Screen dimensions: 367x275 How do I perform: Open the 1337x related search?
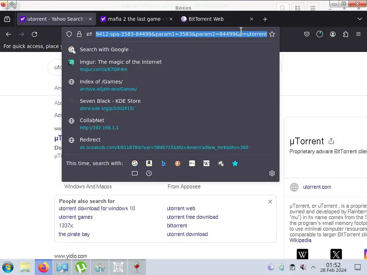pos(66,226)
